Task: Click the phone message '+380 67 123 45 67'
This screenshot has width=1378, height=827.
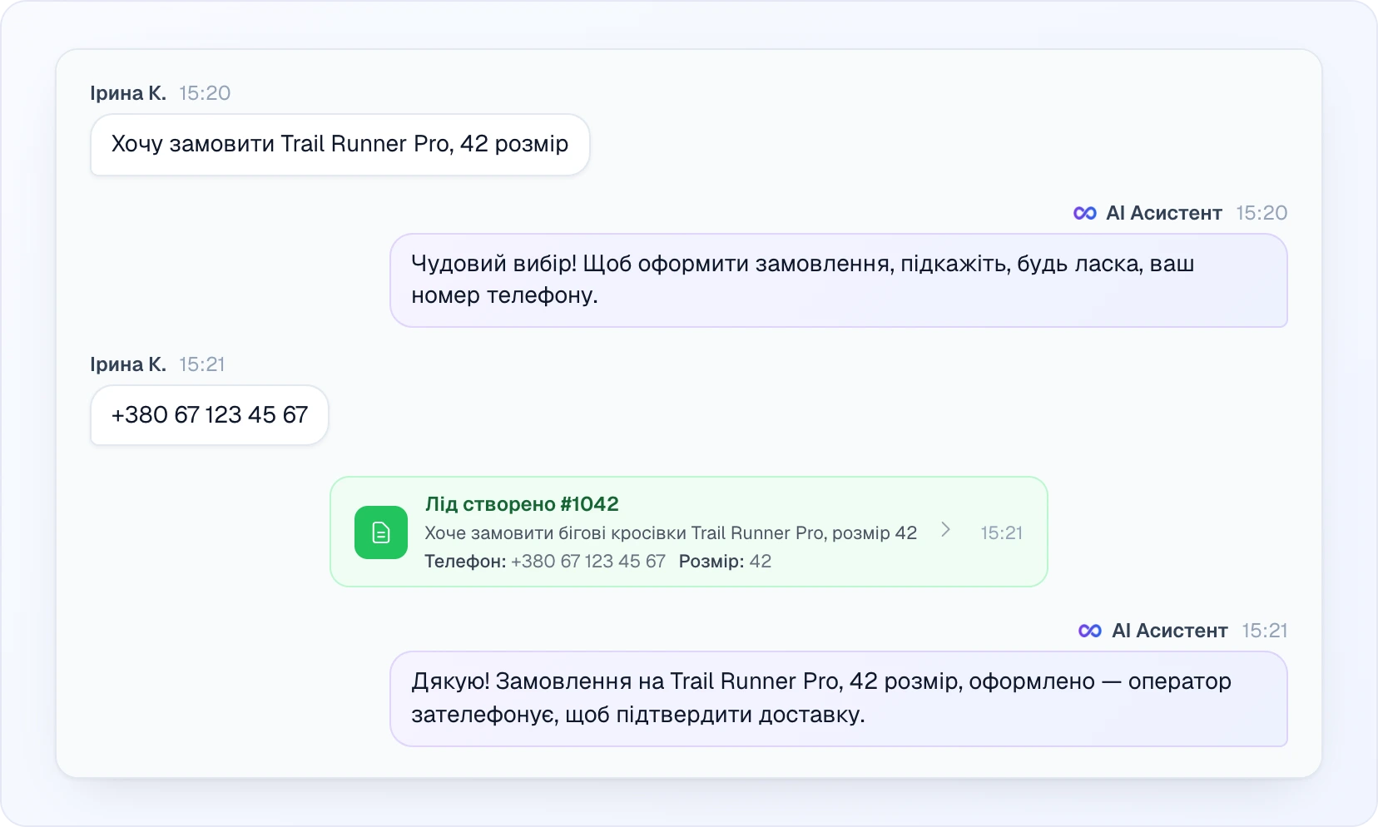Action: pos(210,415)
